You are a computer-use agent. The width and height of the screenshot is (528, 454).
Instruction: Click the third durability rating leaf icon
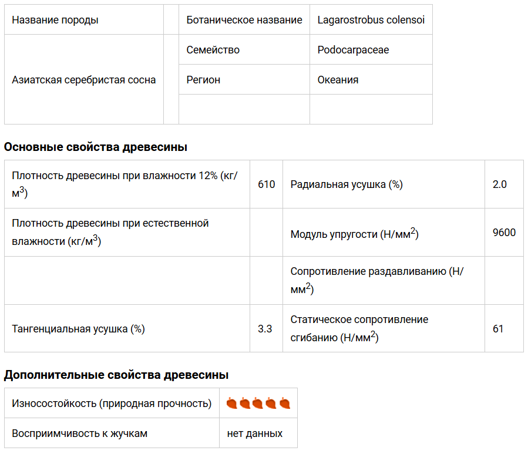coord(258,403)
